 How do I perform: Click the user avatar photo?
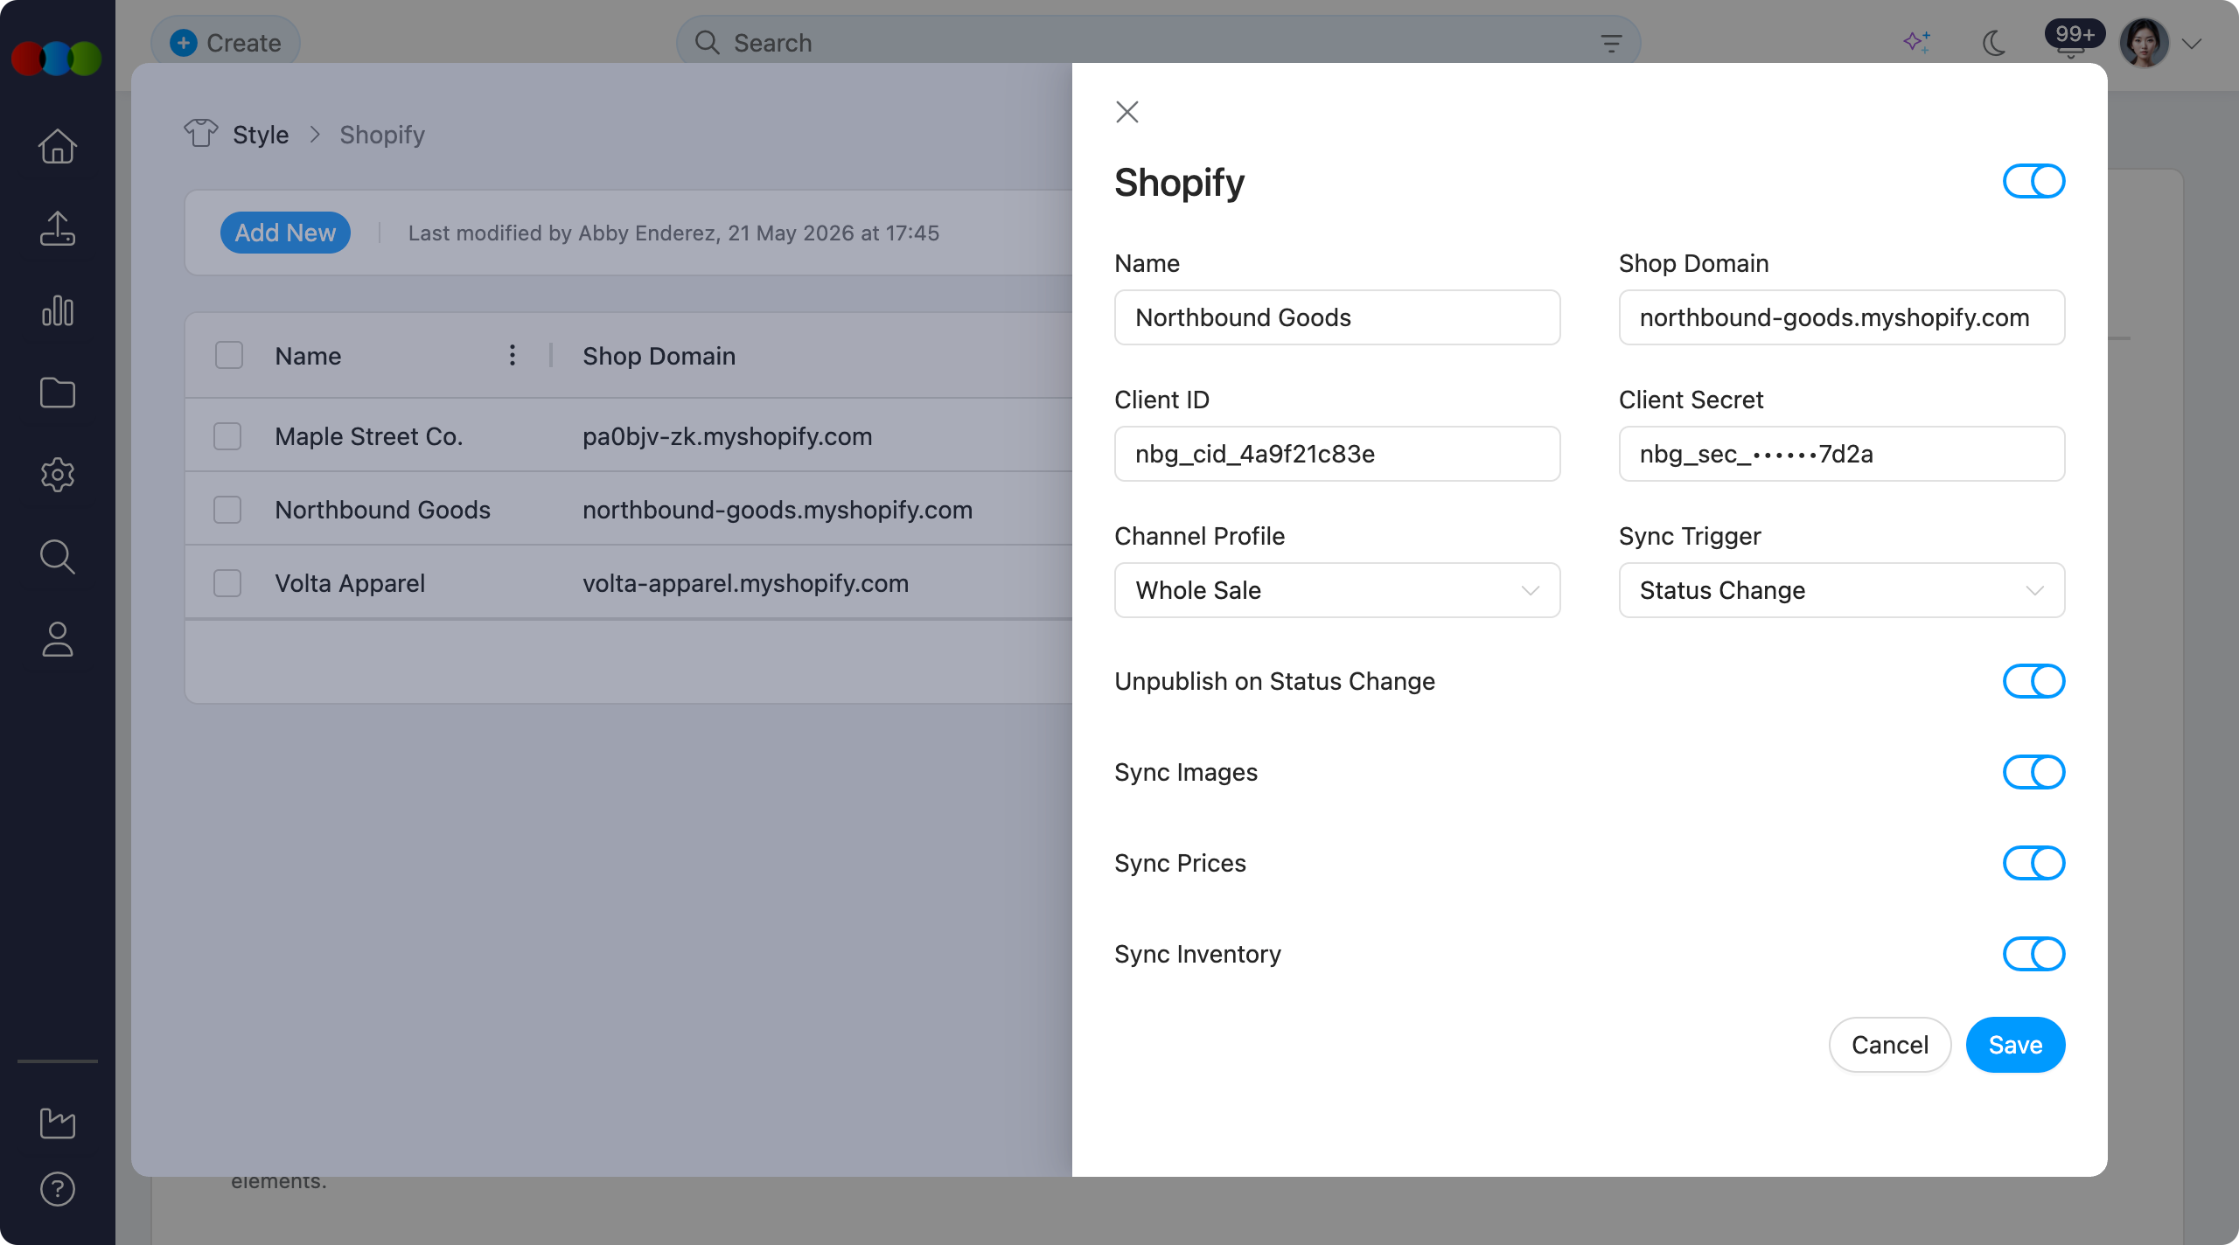tap(2144, 43)
